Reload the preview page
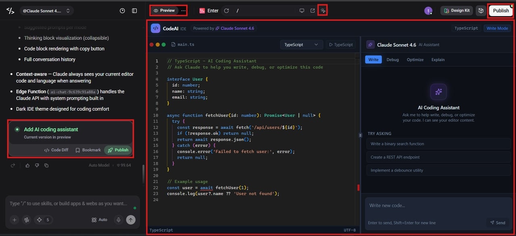516x236 pixels. [227, 11]
